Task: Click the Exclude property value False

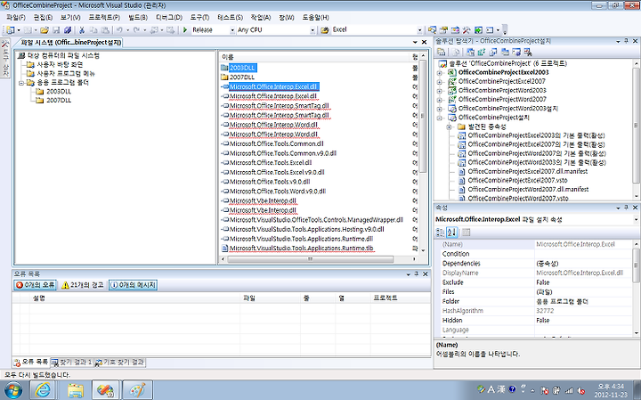Action: [x=583, y=282]
